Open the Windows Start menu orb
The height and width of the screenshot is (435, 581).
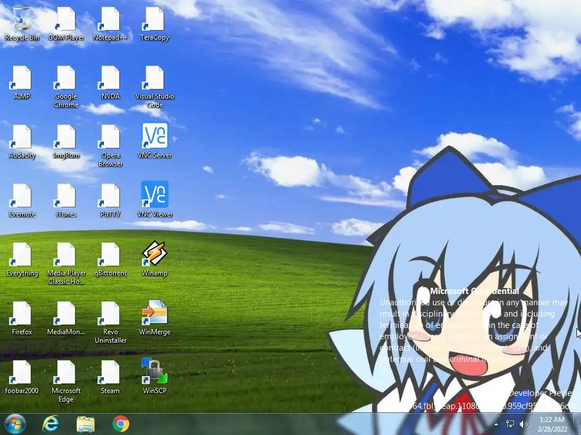[x=15, y=424]
